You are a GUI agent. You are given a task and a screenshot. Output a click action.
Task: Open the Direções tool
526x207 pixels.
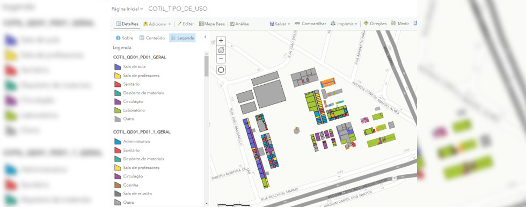375,24
